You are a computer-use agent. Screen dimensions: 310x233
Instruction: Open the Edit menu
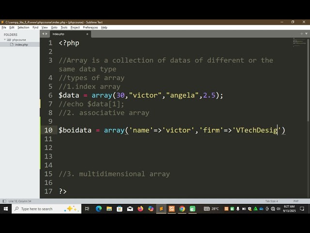coord(12,27)
